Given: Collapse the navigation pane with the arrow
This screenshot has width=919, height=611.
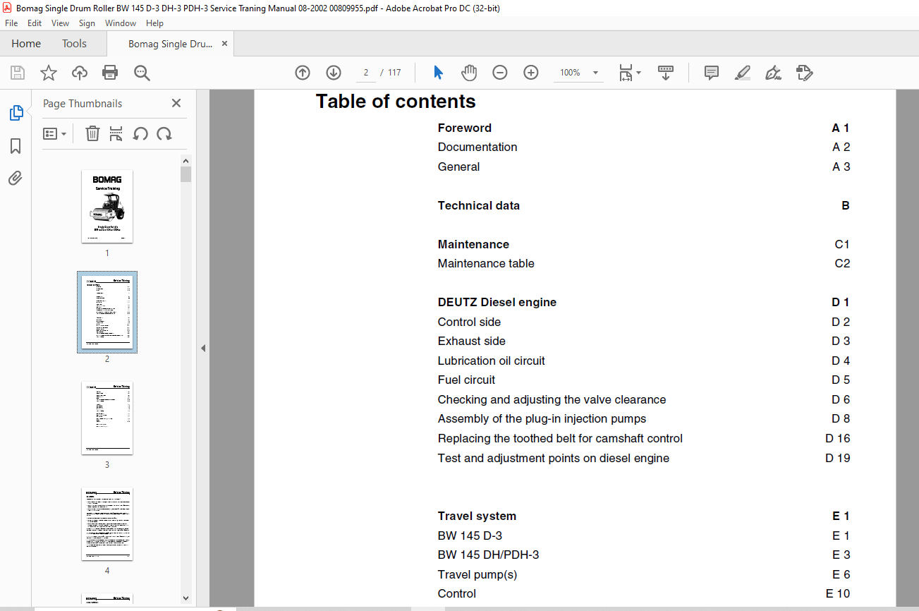Looking at the screenshot, I should click(x=203, y=348).
